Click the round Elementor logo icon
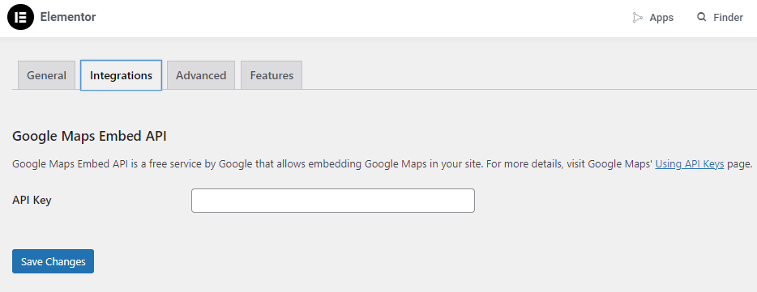The height and width of the screenshot is (292, 757). (20, 17)
